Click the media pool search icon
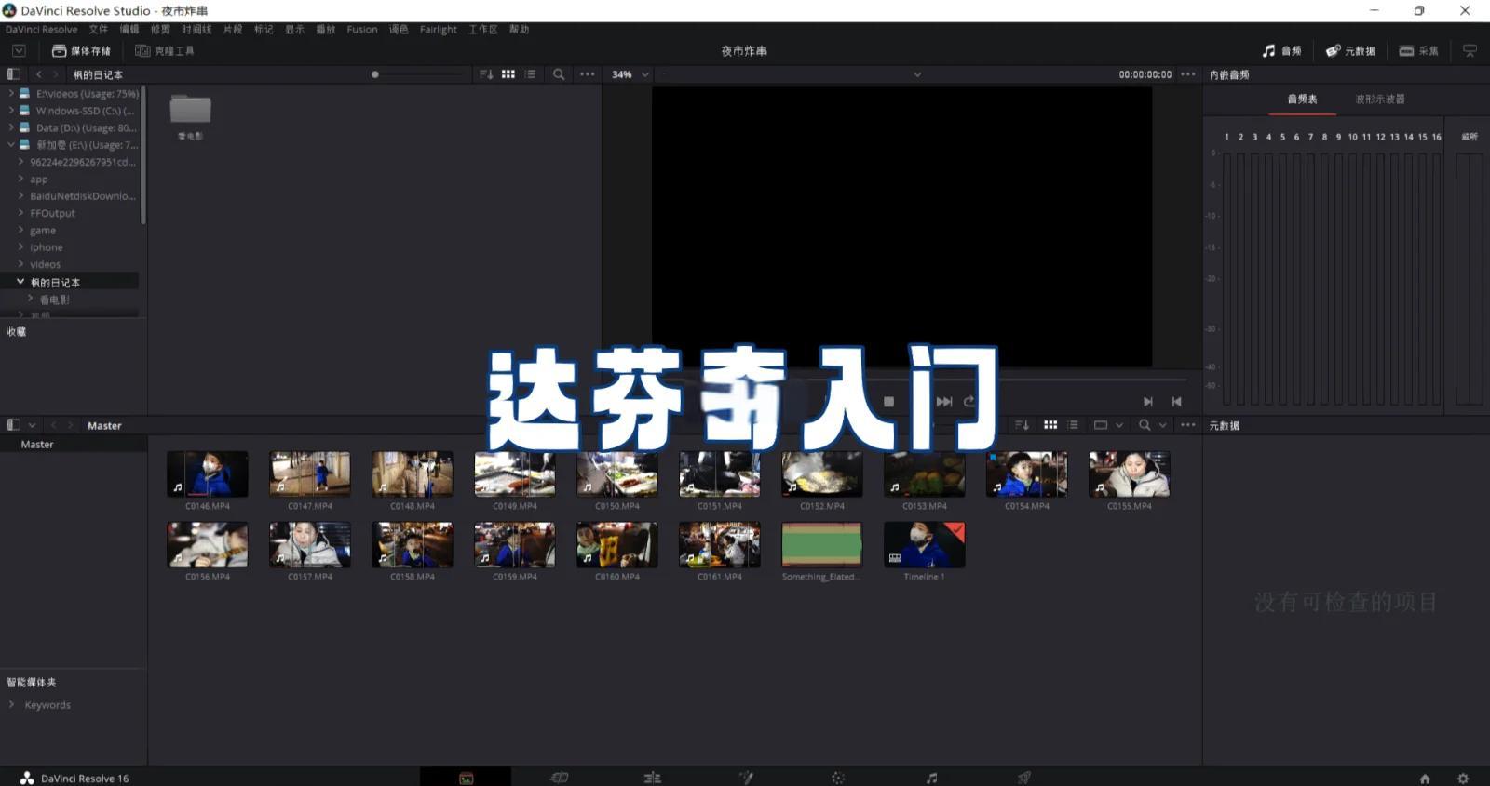The width and height of the screenshot is (1490, 786). (1145, 425)
